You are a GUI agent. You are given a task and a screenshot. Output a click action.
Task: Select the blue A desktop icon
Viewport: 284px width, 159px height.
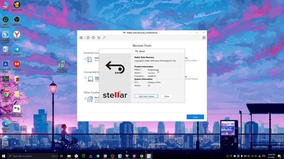(6, 67)
